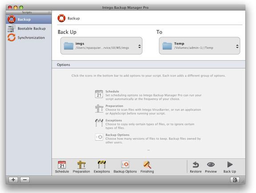Open Finishing options in bottom bar

(x=147, y=167)
